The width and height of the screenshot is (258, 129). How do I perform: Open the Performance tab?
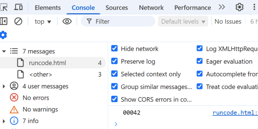coord(193,8)
